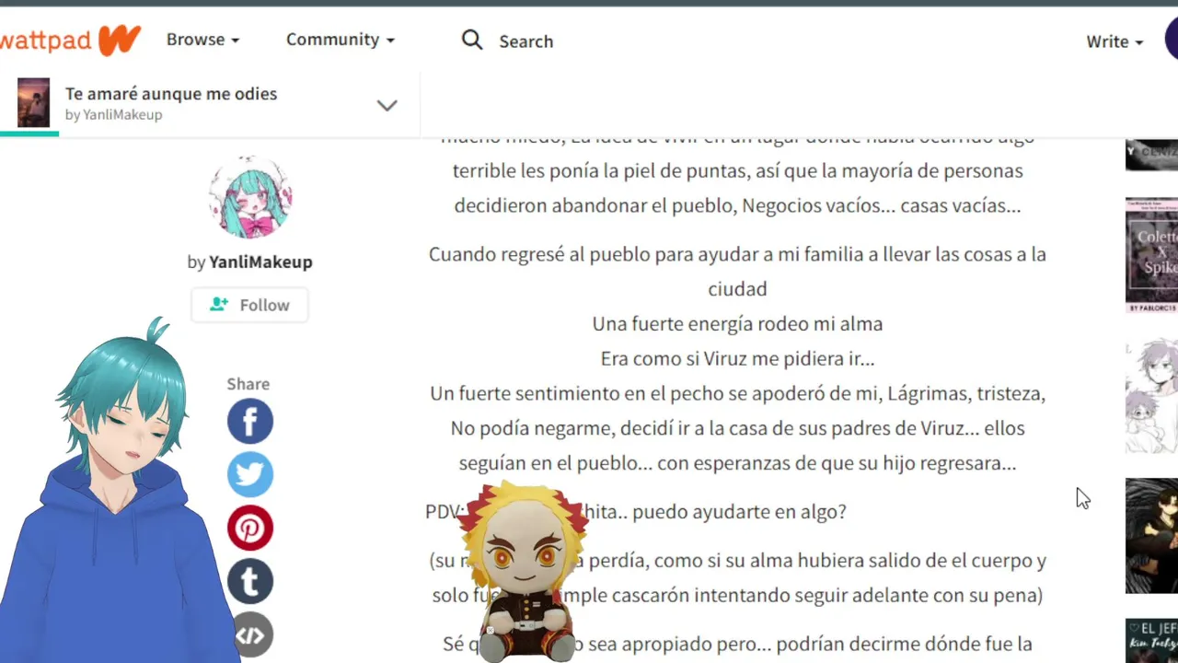Share the story on Twitter
Screen dimensions: 1178x663
click(250, 475)
